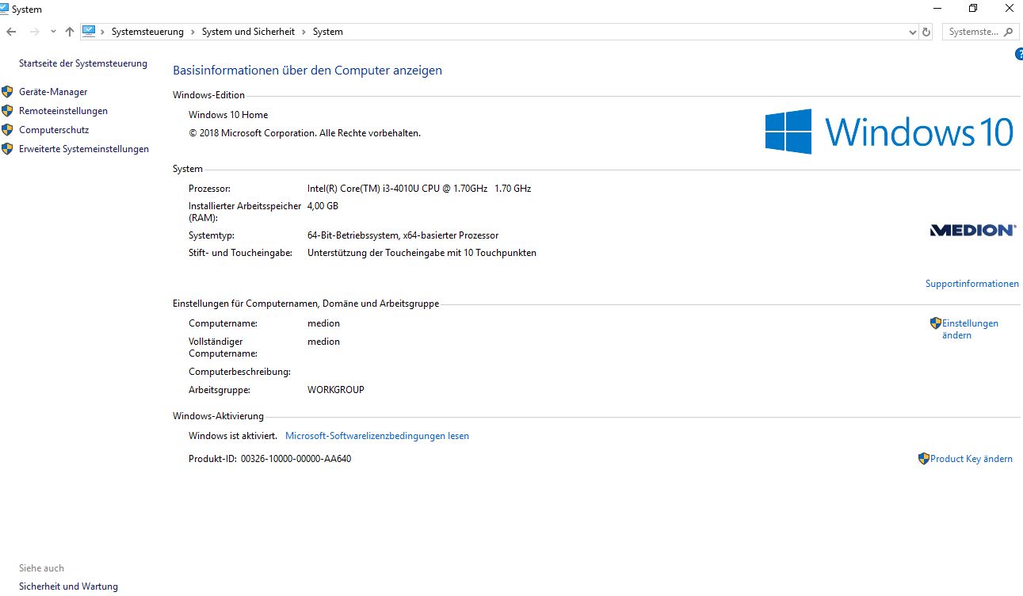Open Sicherheit und Wartung link
This screenshot has height=596, width=1023.
coord(68,586)
